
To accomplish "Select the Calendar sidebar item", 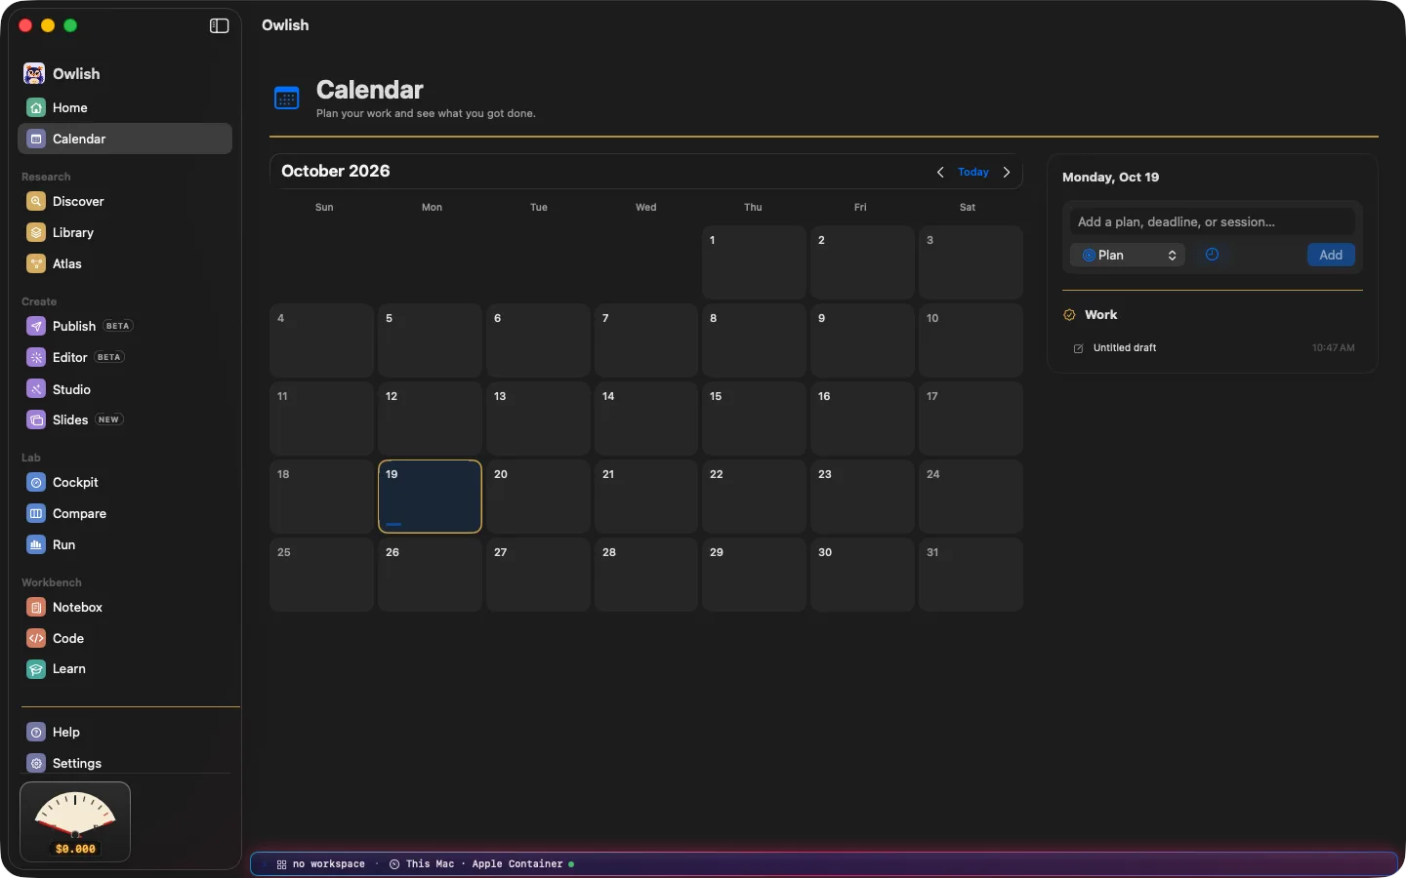I will (x=125, y=139).
